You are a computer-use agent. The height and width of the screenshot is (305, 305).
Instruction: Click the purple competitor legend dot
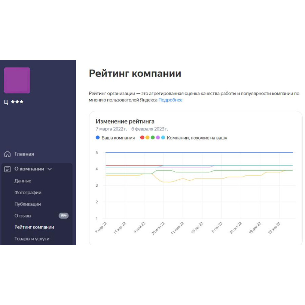tap(158, 138)
